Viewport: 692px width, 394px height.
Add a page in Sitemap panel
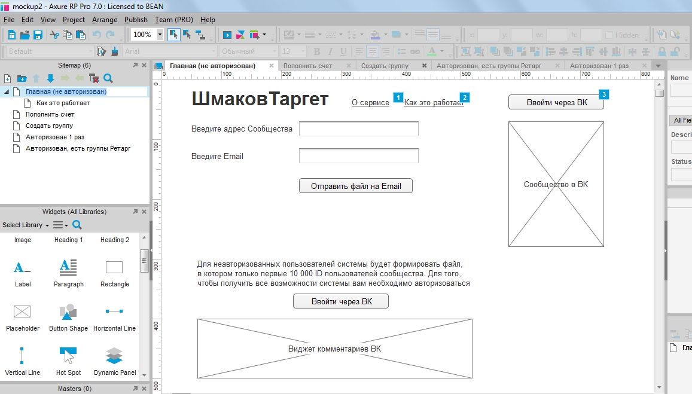pos(8,78)
